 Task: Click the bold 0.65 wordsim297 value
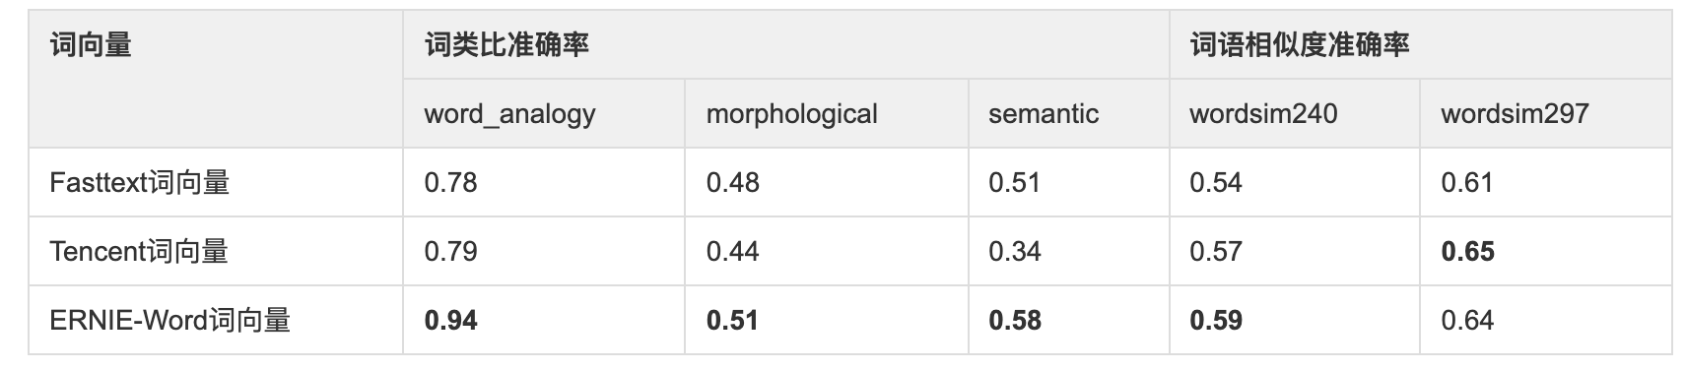point(1467,252)
